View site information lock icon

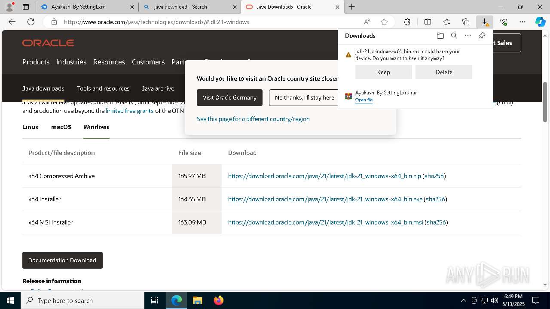pos(54,22)
